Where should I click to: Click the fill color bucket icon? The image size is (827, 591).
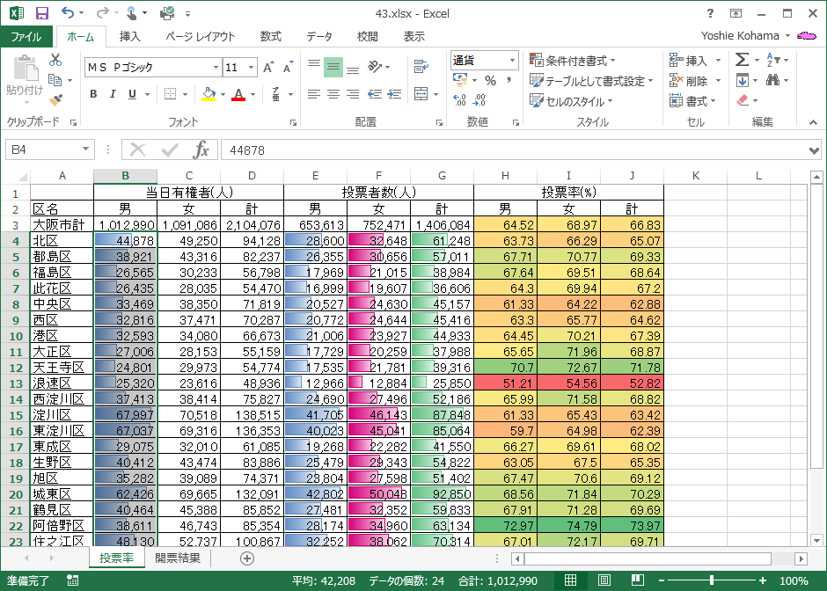(209, 94)
